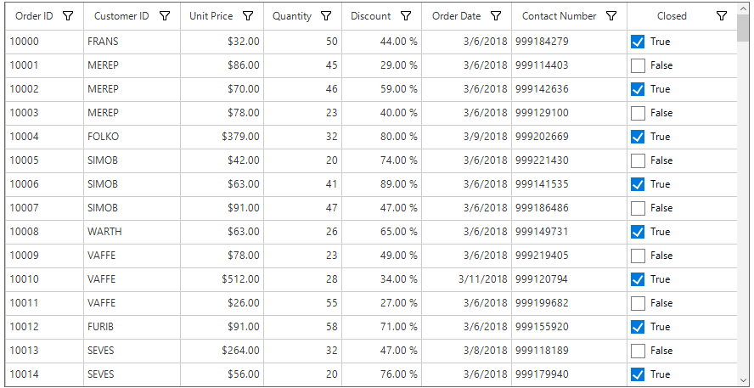Viewport: 754px width, 388px height.
Task: Uncheck Closed checkbox for order 10010
Action: pyautogui.click(x=638, y=280)
